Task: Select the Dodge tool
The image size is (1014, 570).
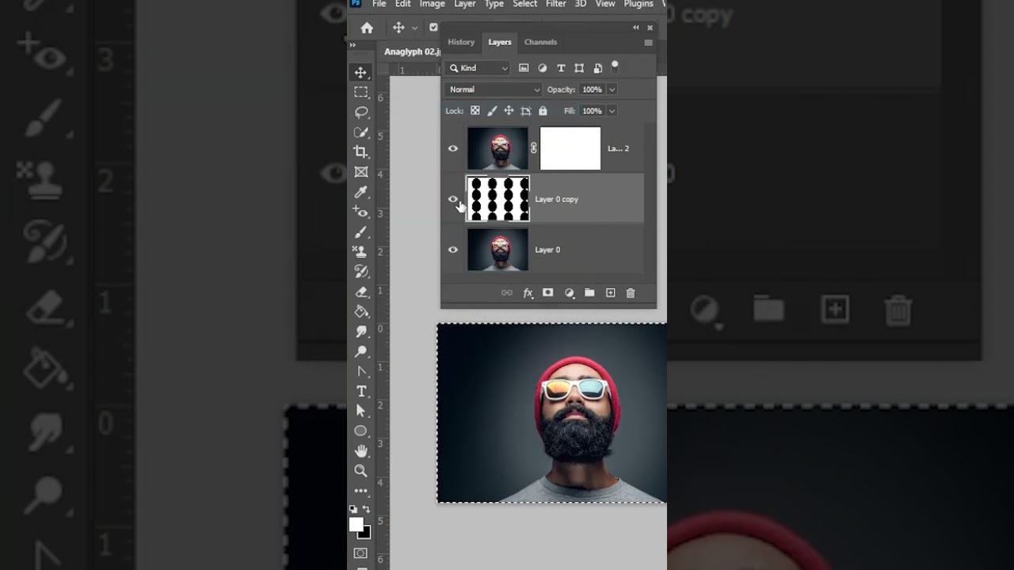Action: pos(360,351)
